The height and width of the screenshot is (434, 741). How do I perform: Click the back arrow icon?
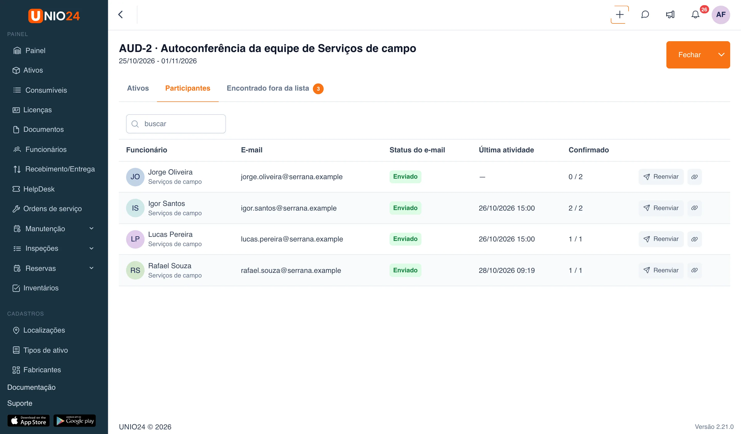121,14
